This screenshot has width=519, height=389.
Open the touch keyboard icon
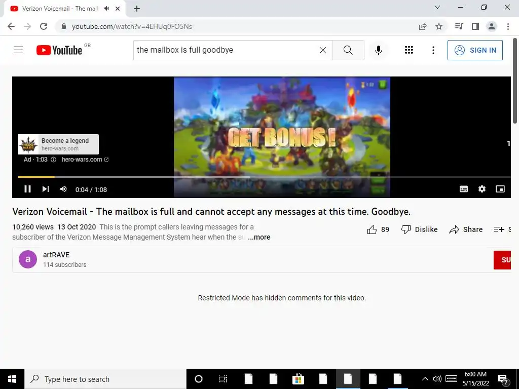click(451, 379)
